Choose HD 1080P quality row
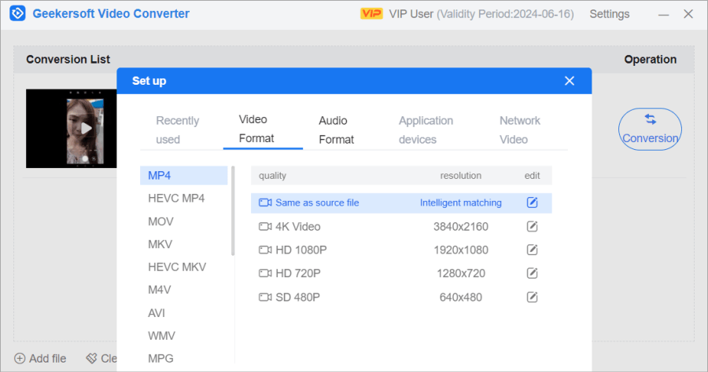 tap(401, 250)
